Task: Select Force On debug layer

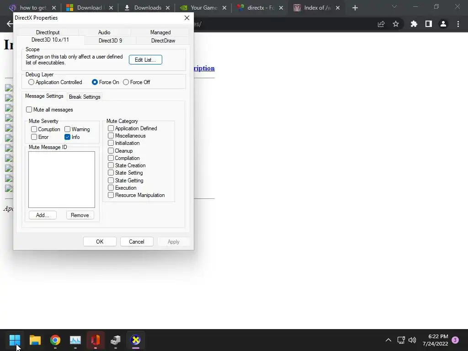Action: [106, 82]
